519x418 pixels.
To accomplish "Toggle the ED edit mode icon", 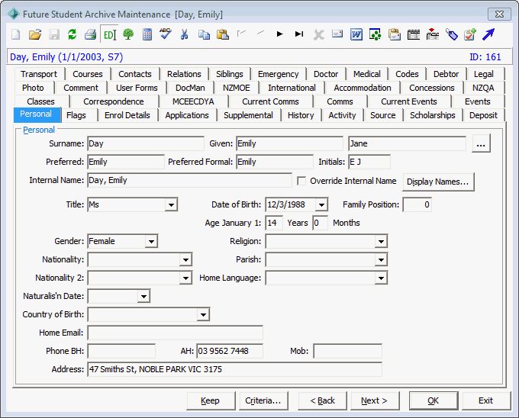I will tap(110, 34).
